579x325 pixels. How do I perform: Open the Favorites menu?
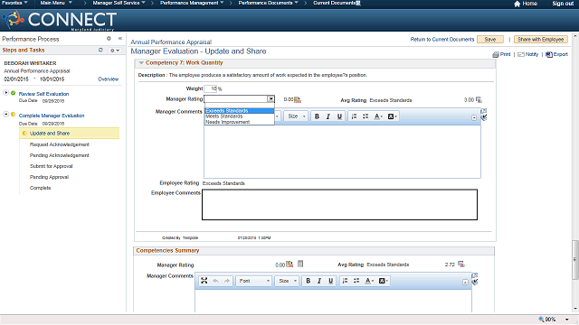(14, 3)
